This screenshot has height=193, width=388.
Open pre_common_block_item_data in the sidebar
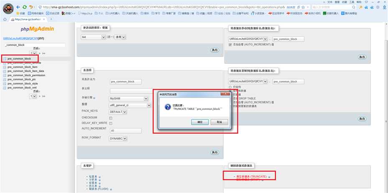[26, 71]
